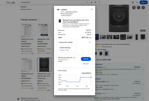Click the voice search microphone icon
This screenshot has width=149, height=101.
coord(91,2)
